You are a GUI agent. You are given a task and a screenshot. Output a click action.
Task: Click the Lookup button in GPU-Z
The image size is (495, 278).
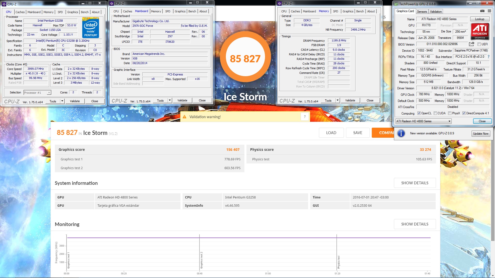tap(480, 19)
